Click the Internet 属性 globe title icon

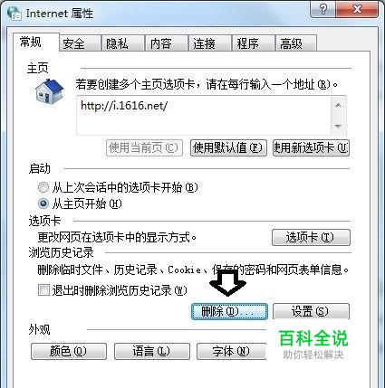[x=14, y=14]
